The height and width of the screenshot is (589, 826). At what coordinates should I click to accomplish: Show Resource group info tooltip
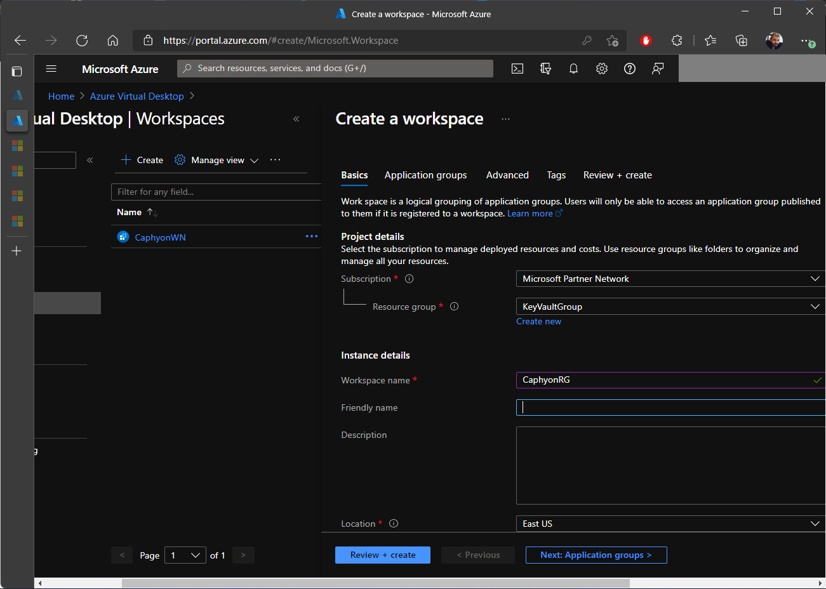[x=454, y=307]
